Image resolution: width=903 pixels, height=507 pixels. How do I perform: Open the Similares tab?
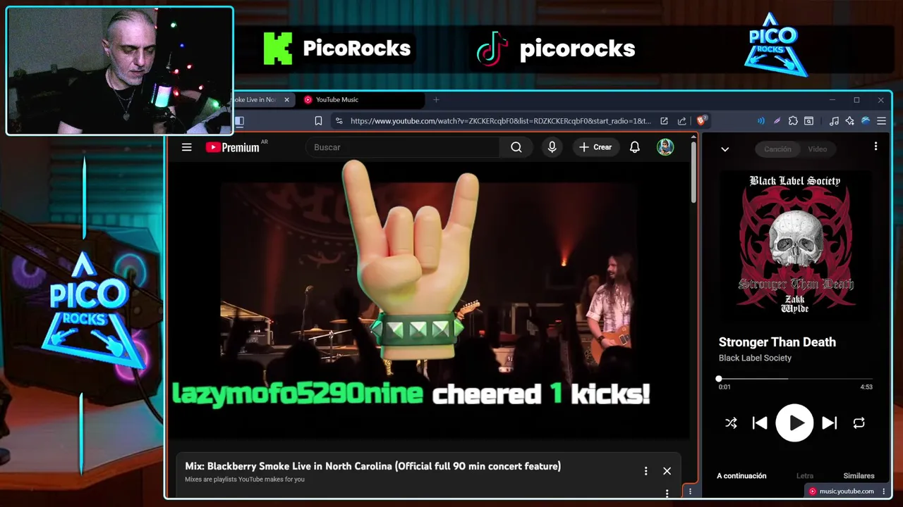[859, 476]
